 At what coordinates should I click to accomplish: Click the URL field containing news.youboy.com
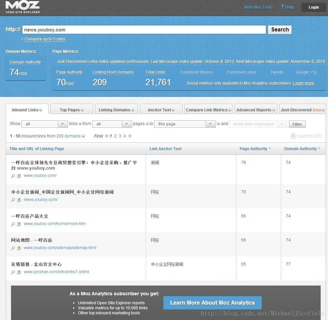[144, 29]
